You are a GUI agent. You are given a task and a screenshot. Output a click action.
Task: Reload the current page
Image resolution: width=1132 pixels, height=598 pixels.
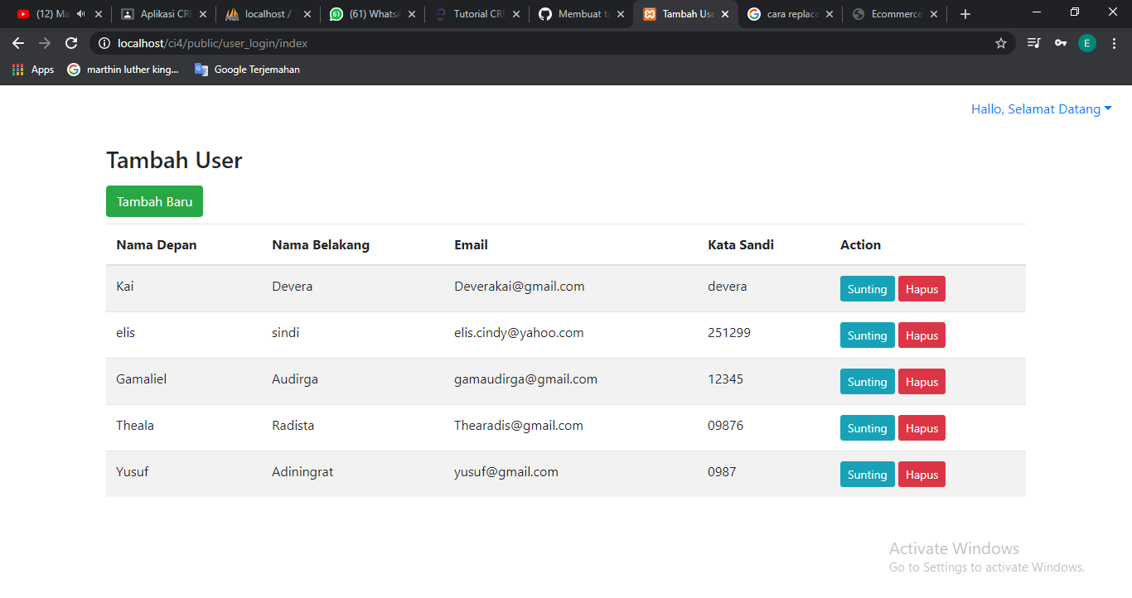click(x=71, y=43)
